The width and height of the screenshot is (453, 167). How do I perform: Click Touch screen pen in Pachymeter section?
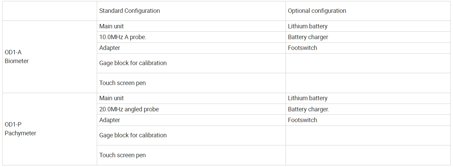click(122, 155)
